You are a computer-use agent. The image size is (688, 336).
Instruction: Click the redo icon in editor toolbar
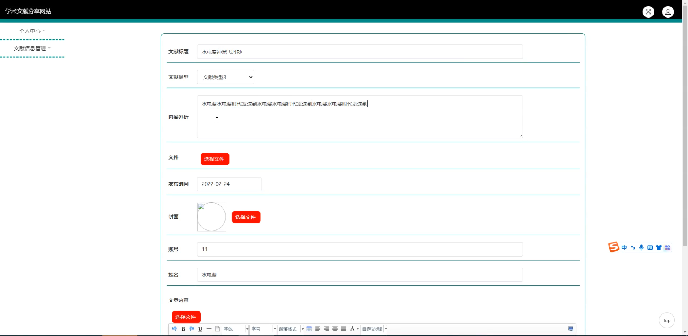tap(191, 329)
